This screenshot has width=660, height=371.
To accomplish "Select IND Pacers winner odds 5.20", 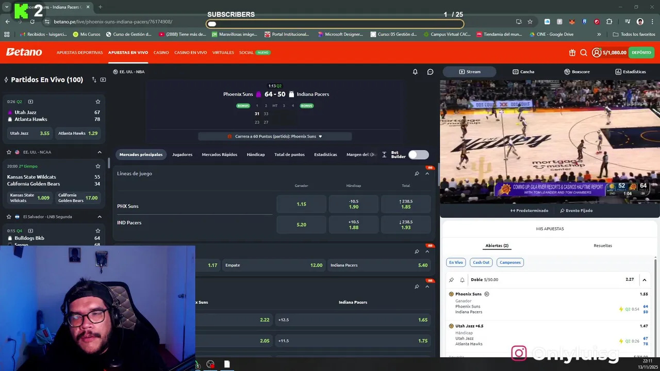I will [302, 225].
